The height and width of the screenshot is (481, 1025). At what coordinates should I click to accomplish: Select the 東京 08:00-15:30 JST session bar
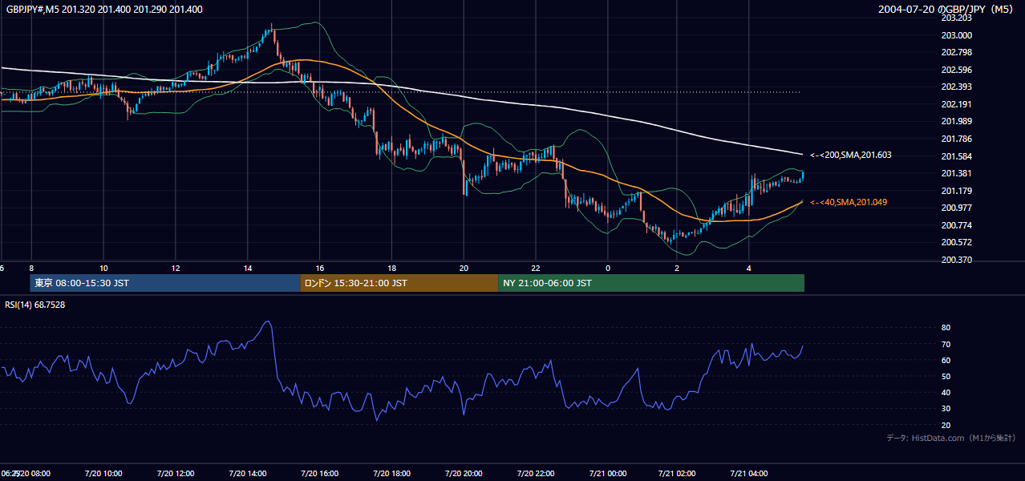point(164,283)
